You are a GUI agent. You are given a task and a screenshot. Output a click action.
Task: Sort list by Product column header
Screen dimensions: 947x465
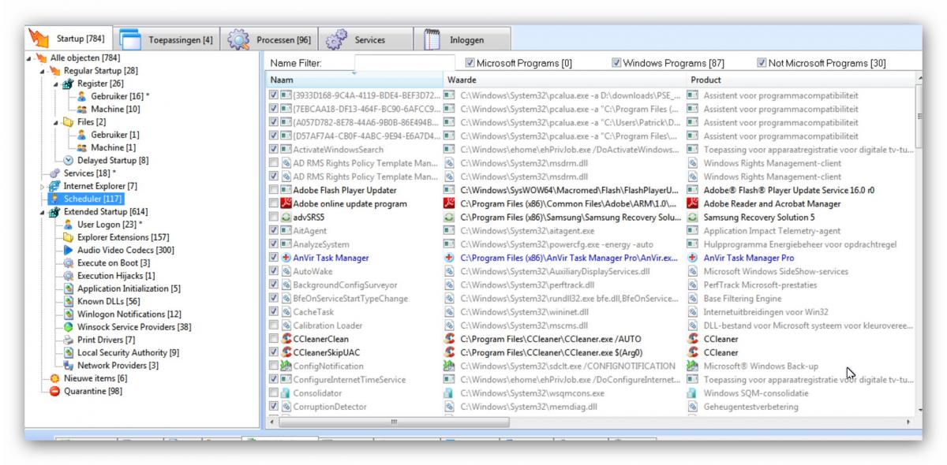point(801,80)
